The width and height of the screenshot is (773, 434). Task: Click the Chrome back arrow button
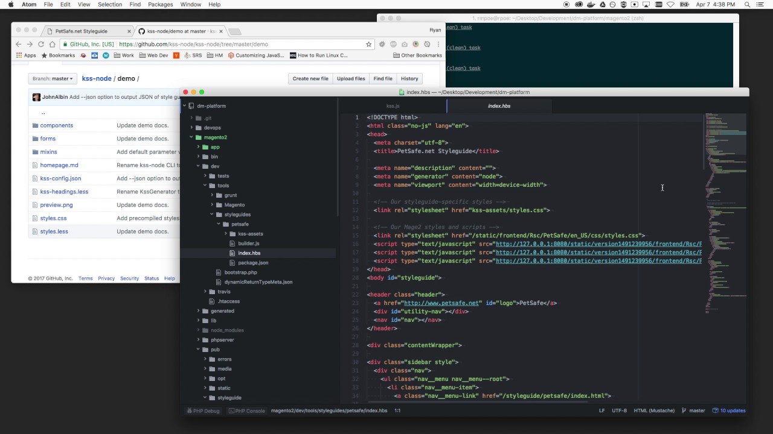(18, 44)
